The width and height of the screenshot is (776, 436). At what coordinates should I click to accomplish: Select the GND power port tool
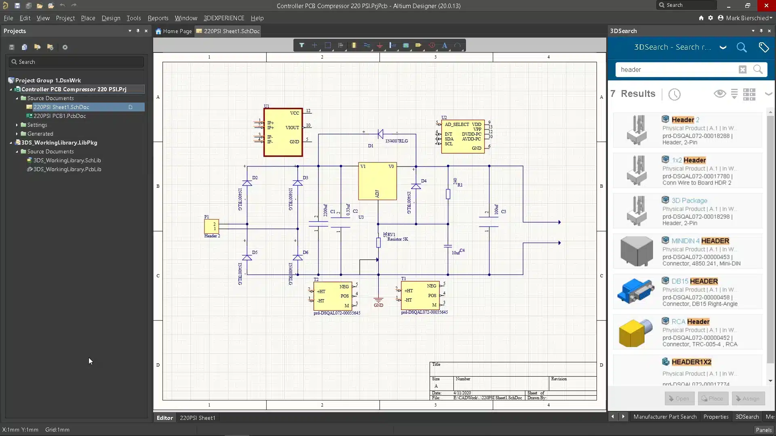coord(380,45)
